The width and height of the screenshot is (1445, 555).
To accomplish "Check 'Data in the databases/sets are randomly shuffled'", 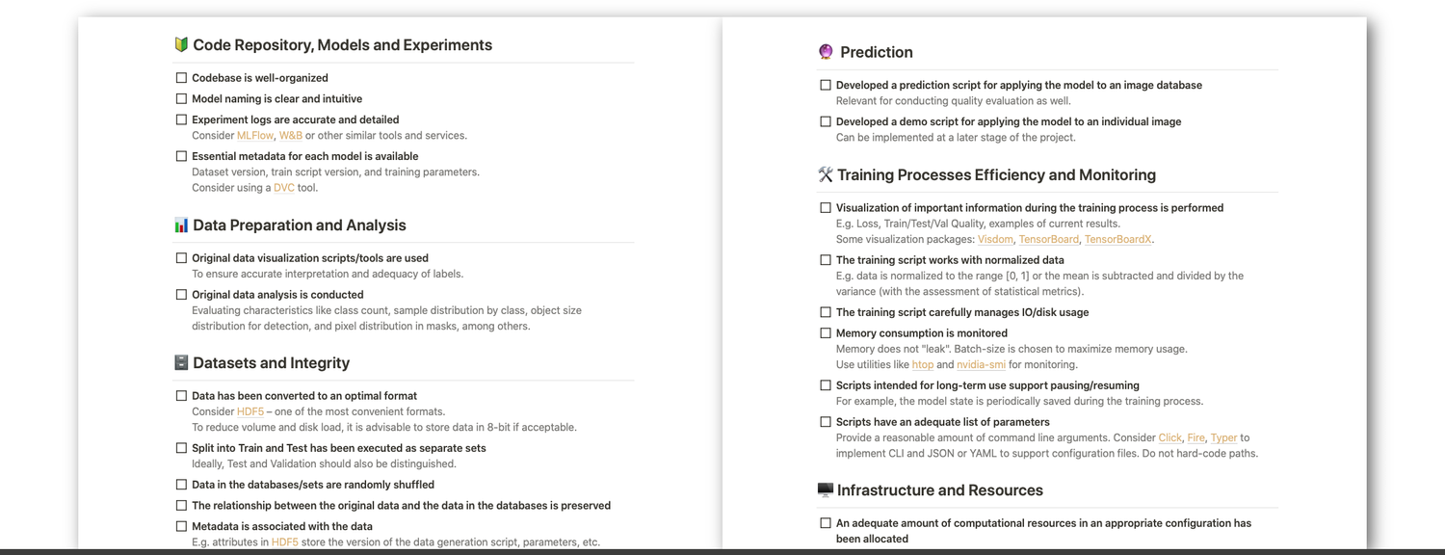I will click(181, 485).
